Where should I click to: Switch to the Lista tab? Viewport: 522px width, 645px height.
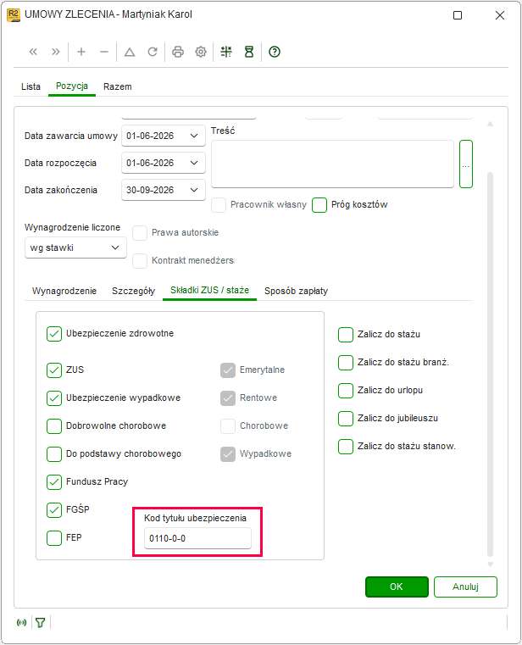tap(31, 86)
